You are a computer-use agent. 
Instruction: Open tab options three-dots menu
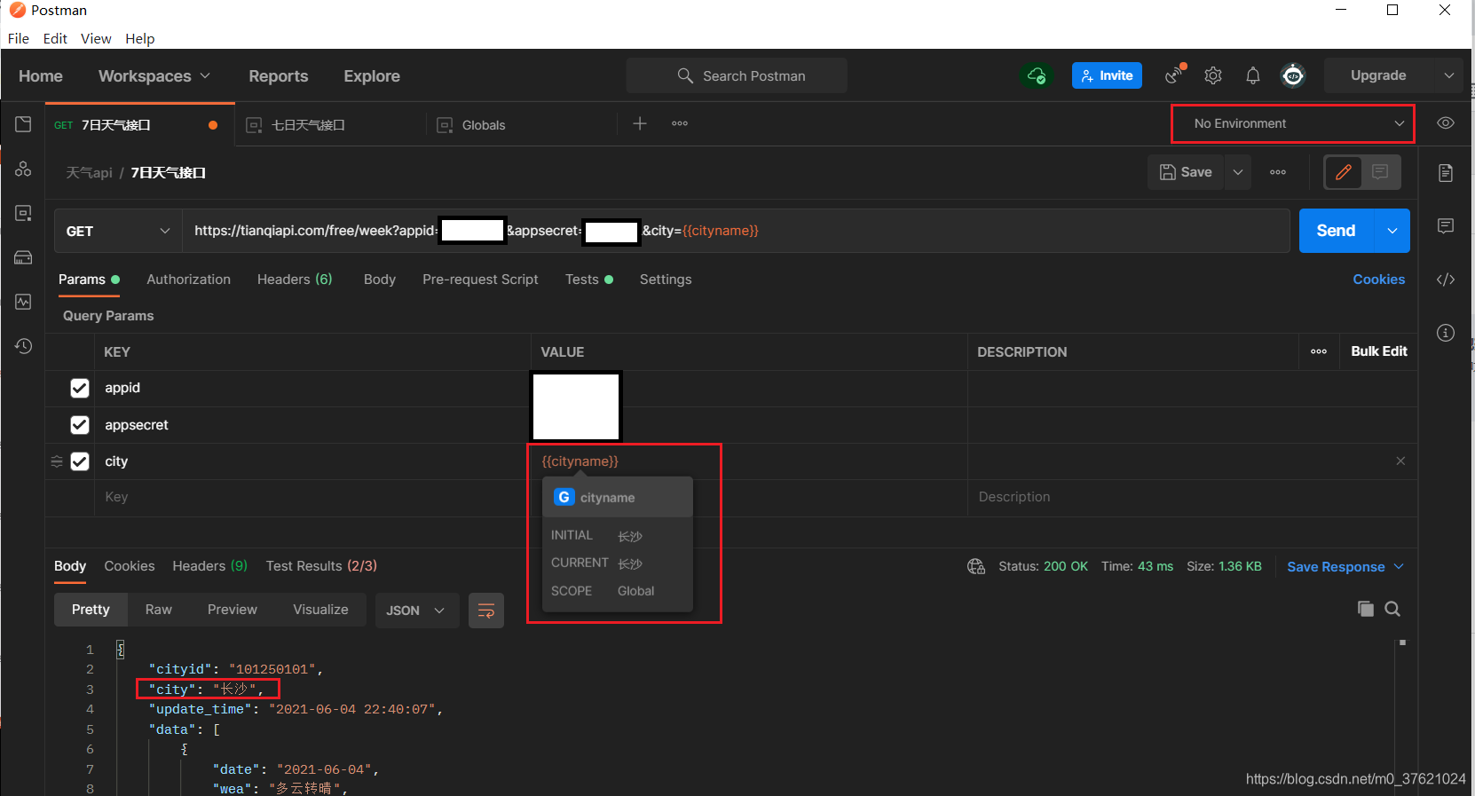coord(680,123)
